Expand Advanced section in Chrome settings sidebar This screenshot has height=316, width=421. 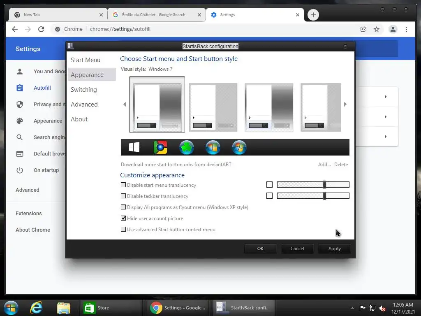28,190
